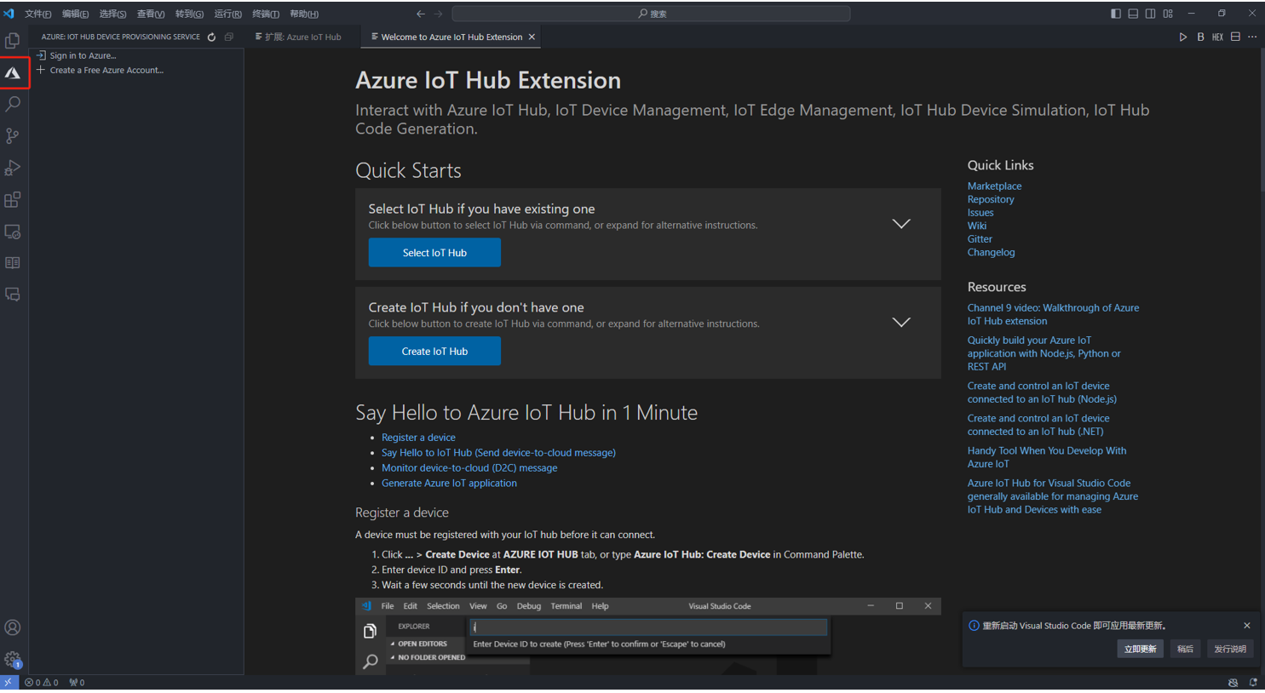Open the Manage gear icon

[13, 659]
